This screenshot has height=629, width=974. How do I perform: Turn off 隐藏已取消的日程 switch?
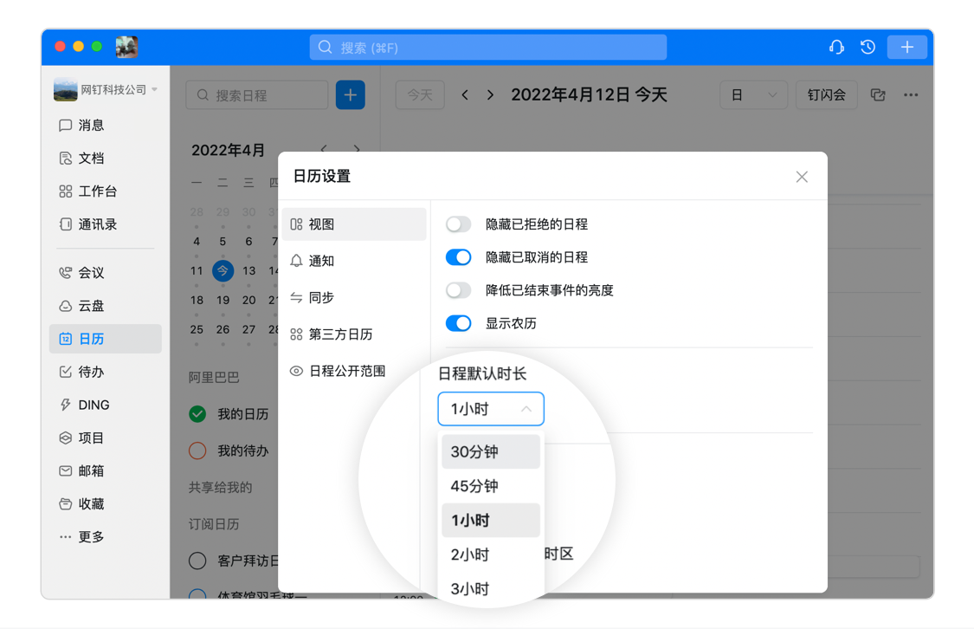click(458, 257)
